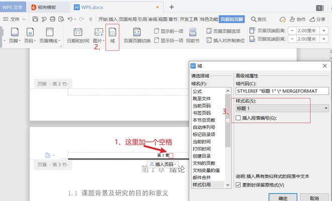Switch to the 开发工具 ribbon tab
332x201 pixels.
pyautogui.click(x=189, y=19)
